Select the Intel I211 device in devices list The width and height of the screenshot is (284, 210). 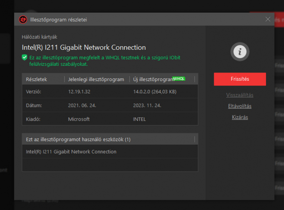(x=110, y=151)
